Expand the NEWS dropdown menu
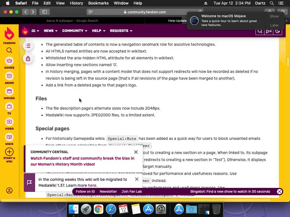The height and width of the screenshot is (217, 290). (x=50, y=31)
